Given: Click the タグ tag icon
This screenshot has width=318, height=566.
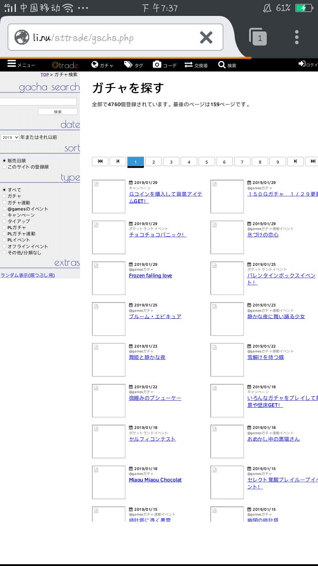Looking at the screenshot, I should point(128,65).
